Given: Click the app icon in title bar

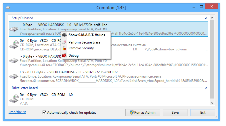Looking at the screenshot, I should (x=8, y=7).
